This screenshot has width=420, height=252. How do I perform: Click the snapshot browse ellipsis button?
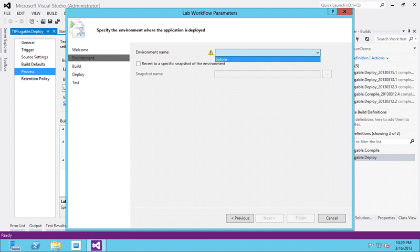click(x=327, y=74)
